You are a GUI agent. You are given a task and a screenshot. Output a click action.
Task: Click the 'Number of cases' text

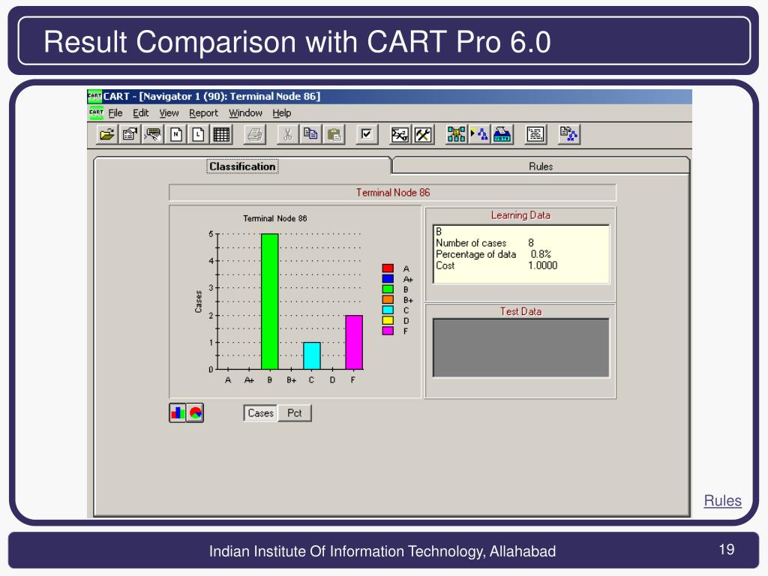pos(471,243)
